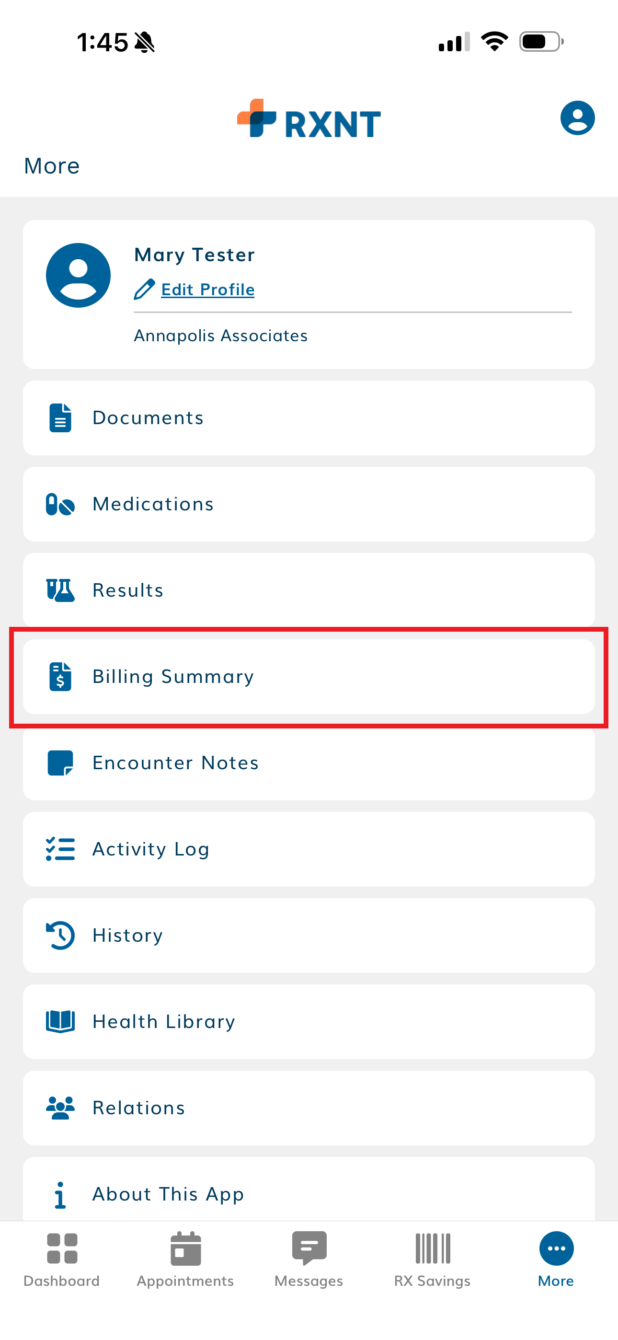Tap Mary Tester's large profile picture
618x1340 pixels.
click(79, 275)
